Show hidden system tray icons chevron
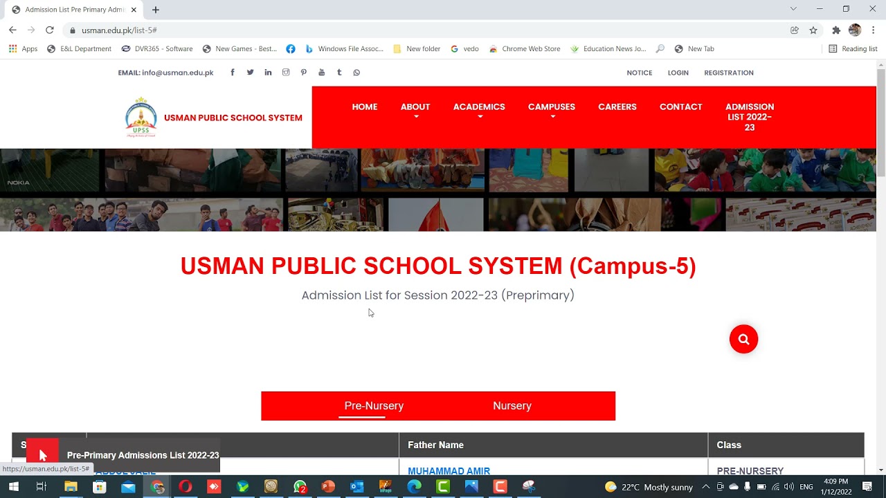The height and width of the screenshot is (498, 886). coord(705,487)
